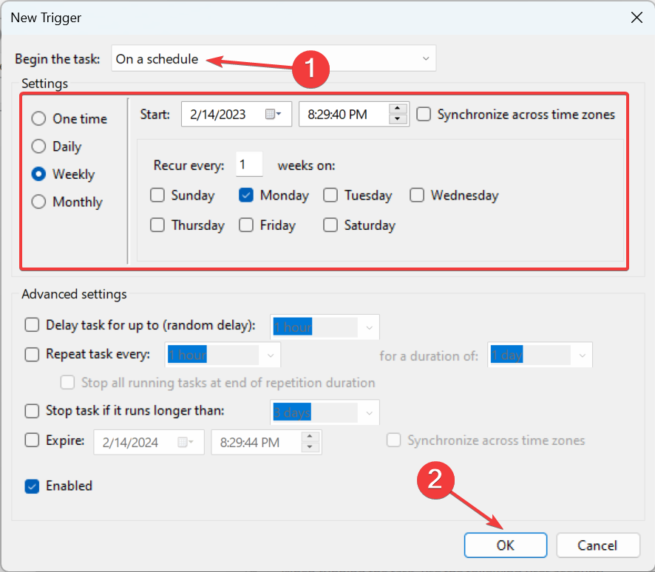
Task: Cancel the New Trigger dialog
Action: point(598,545)
